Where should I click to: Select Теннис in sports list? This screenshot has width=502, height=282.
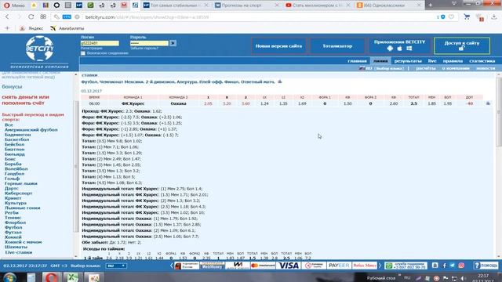(x=13, y=218)
